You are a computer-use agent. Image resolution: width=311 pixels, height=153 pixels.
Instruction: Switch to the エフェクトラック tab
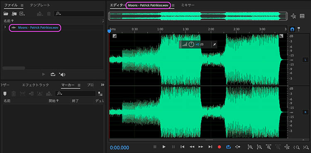pos(35,85)
